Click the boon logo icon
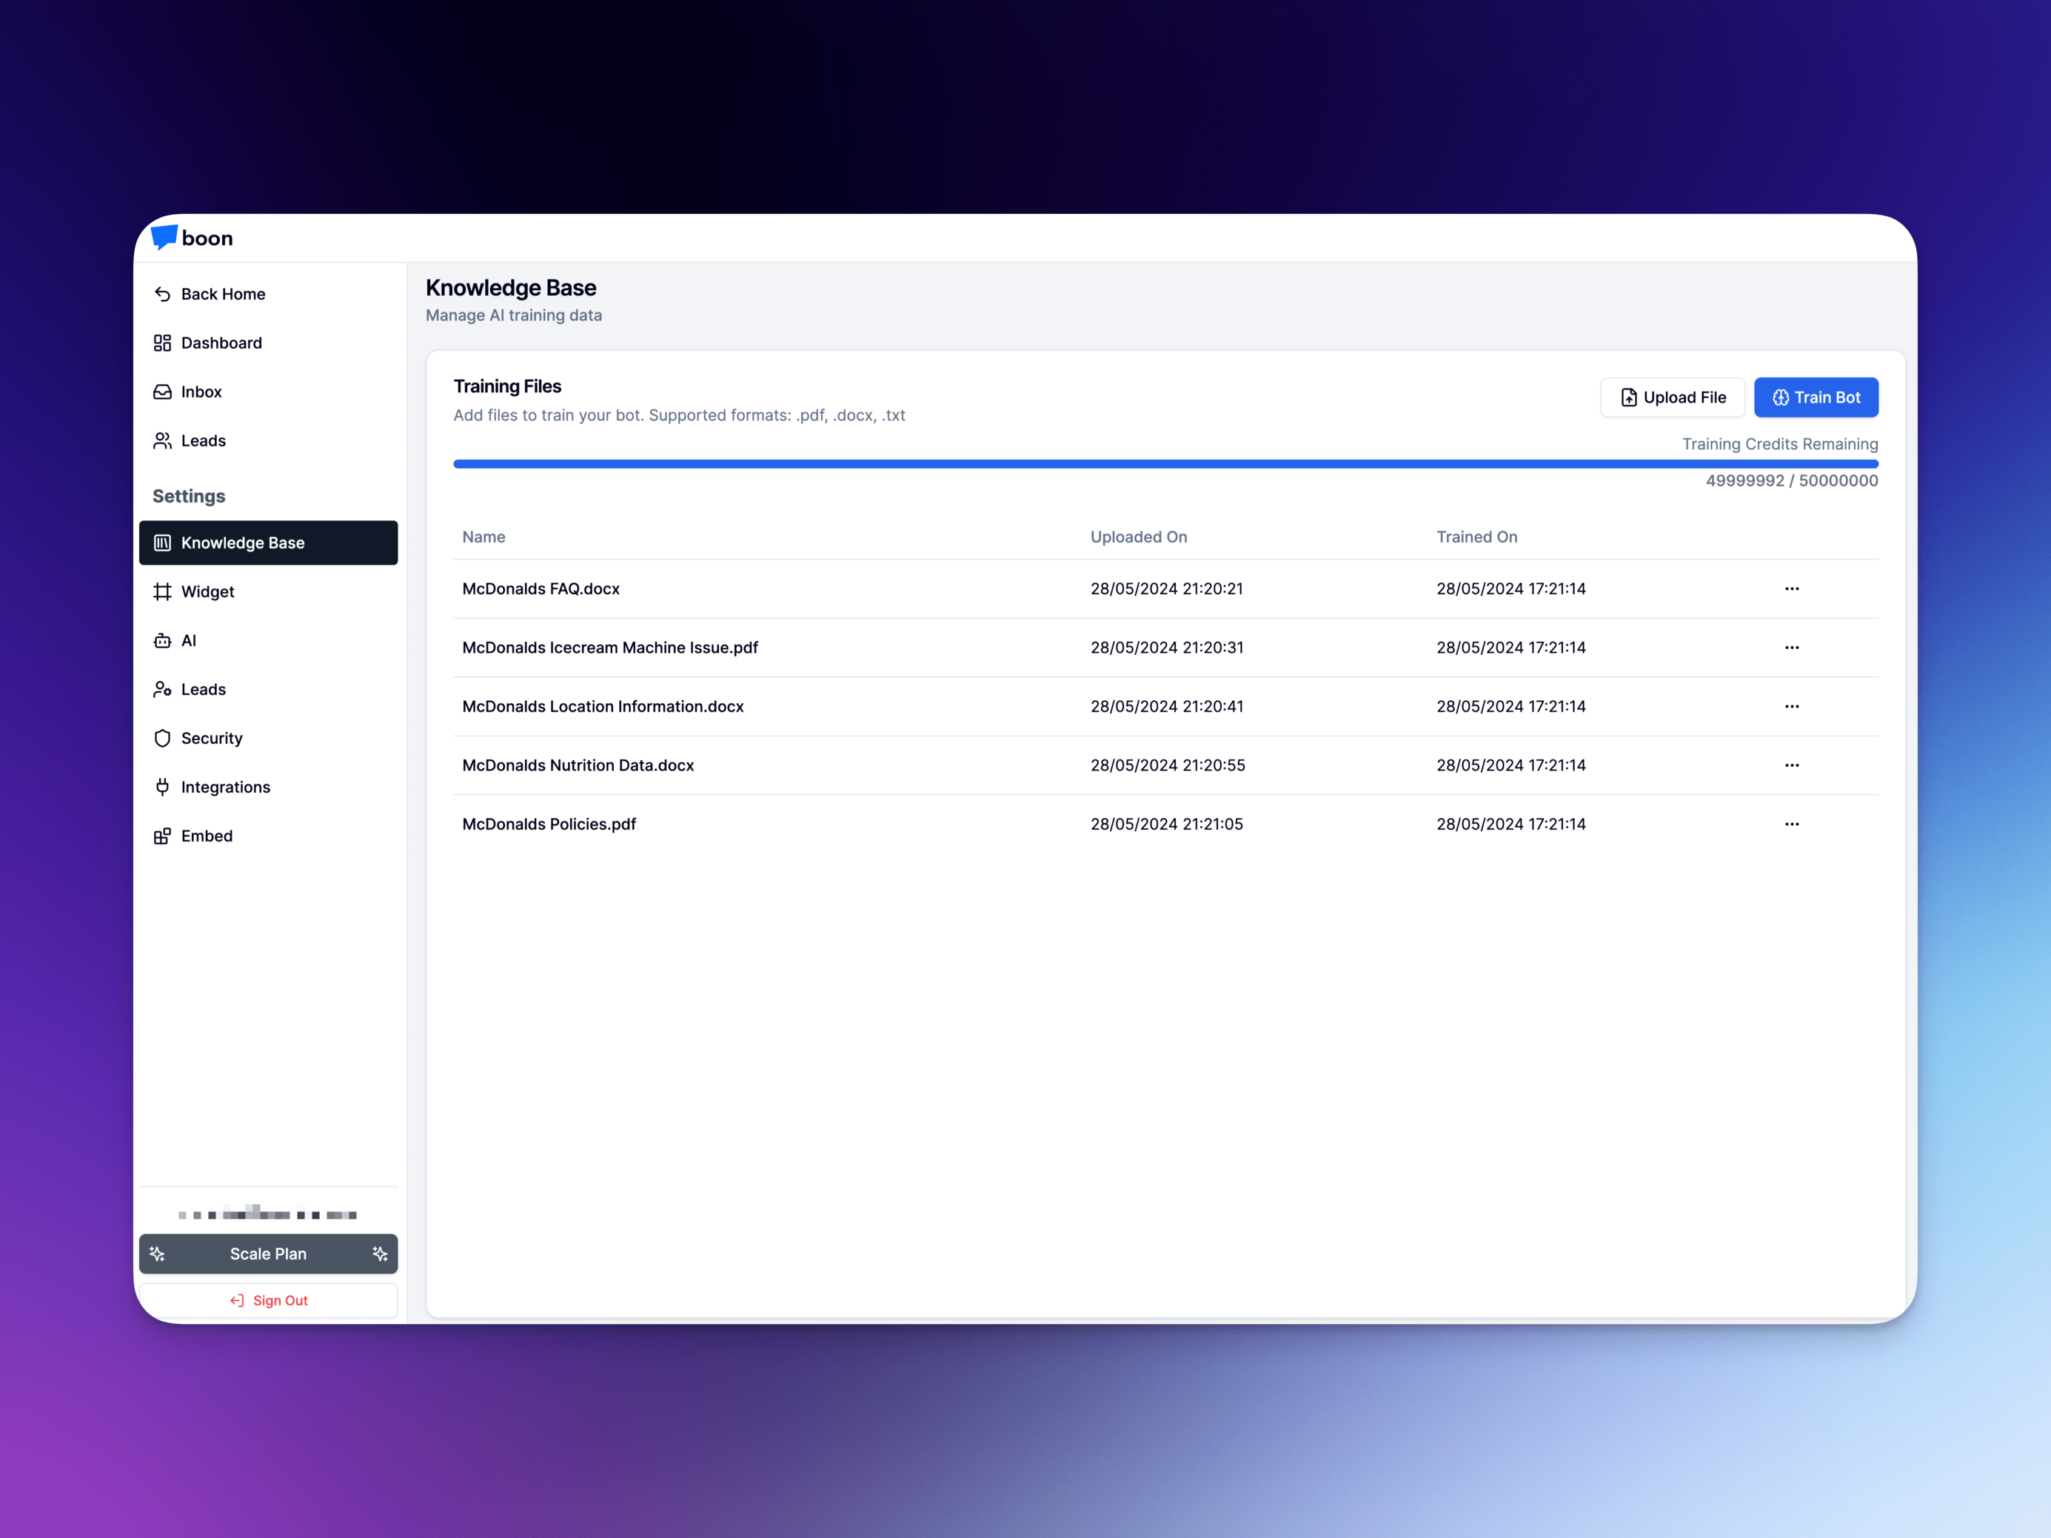 (x=164, y=238)
